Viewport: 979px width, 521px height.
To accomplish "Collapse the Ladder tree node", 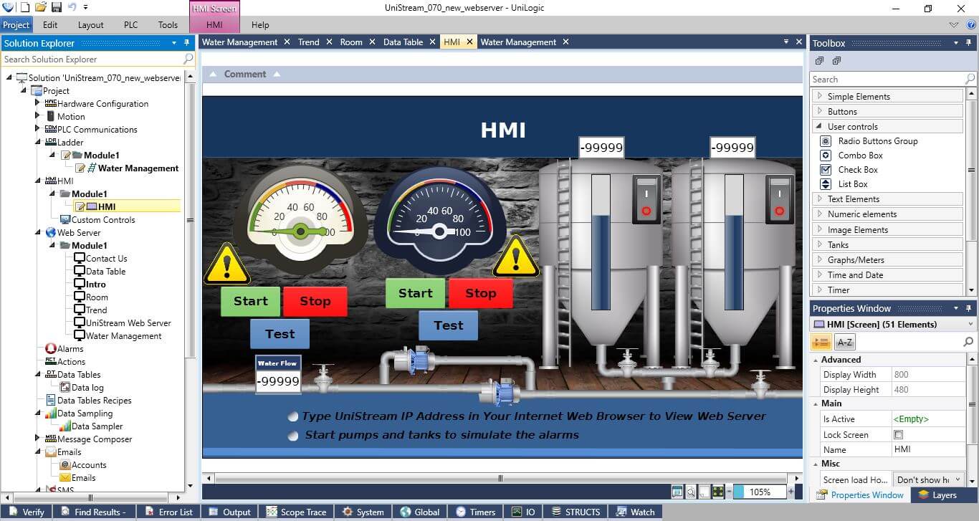I will click(38, 142).
